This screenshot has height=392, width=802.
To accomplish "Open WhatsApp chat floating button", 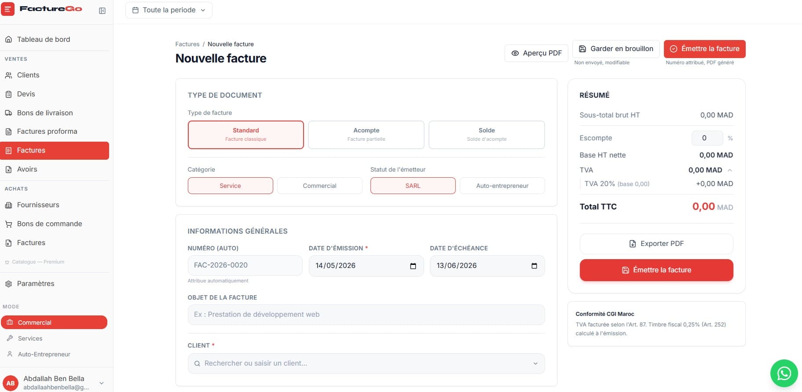I will 784,374.
